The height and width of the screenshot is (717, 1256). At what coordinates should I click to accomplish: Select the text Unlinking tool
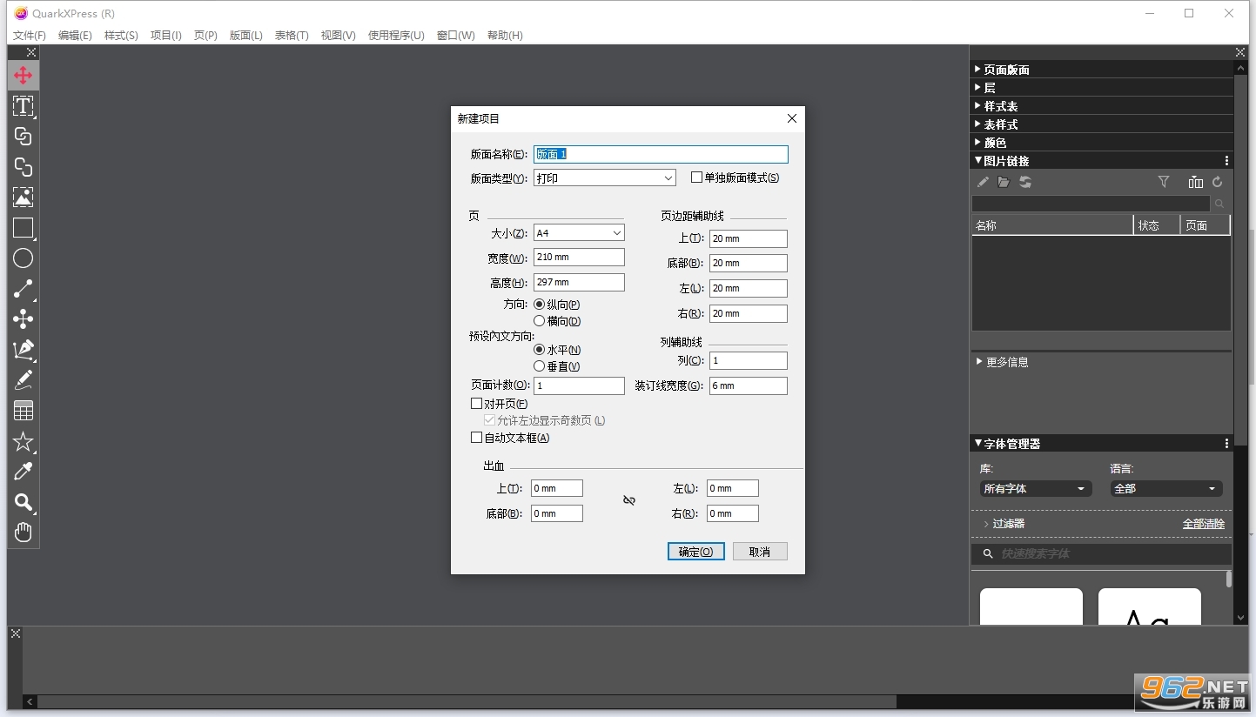tap(24, 167)
